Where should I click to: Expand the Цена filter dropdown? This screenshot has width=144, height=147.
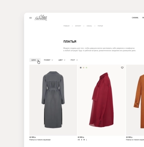(x=35, y=60)
